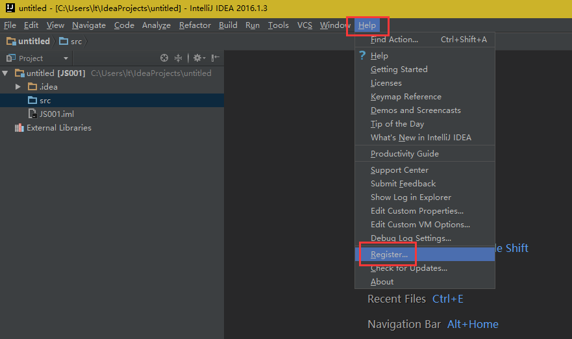Select External Libraries tree row
The image size is (572, 339).
[112, 128]
